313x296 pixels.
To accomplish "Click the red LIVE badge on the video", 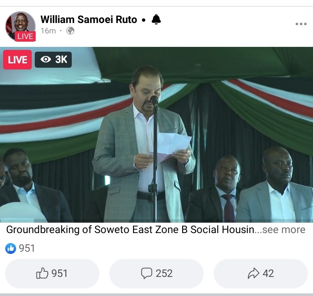I will pos(17,59).
